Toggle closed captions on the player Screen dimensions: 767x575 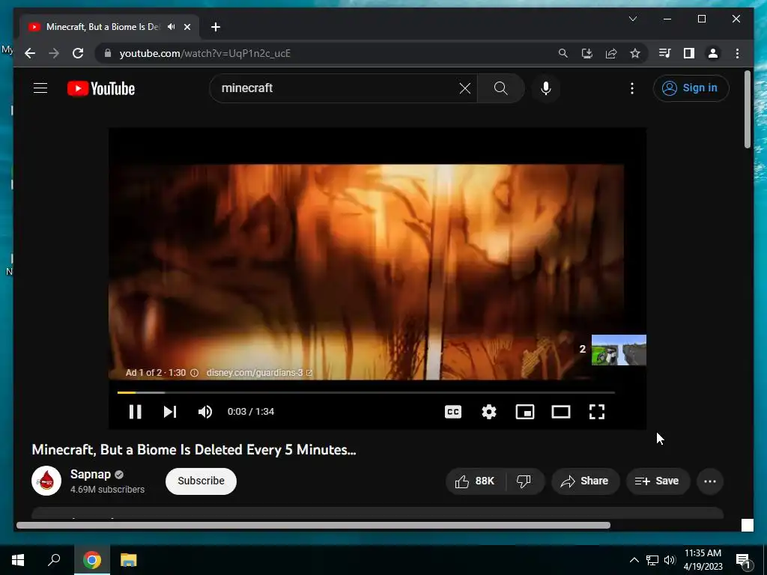pos(453,412)
